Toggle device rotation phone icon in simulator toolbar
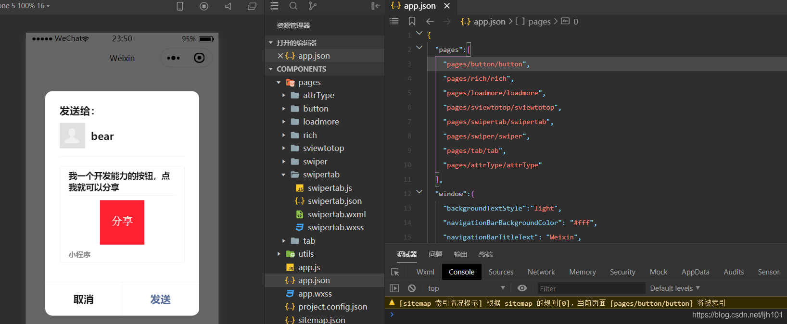The width and height of the screenshot is (787, 324). point(180,6)
